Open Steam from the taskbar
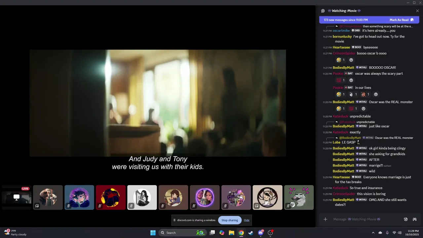Viewport: 423px width, 238px height. point(251,233)
